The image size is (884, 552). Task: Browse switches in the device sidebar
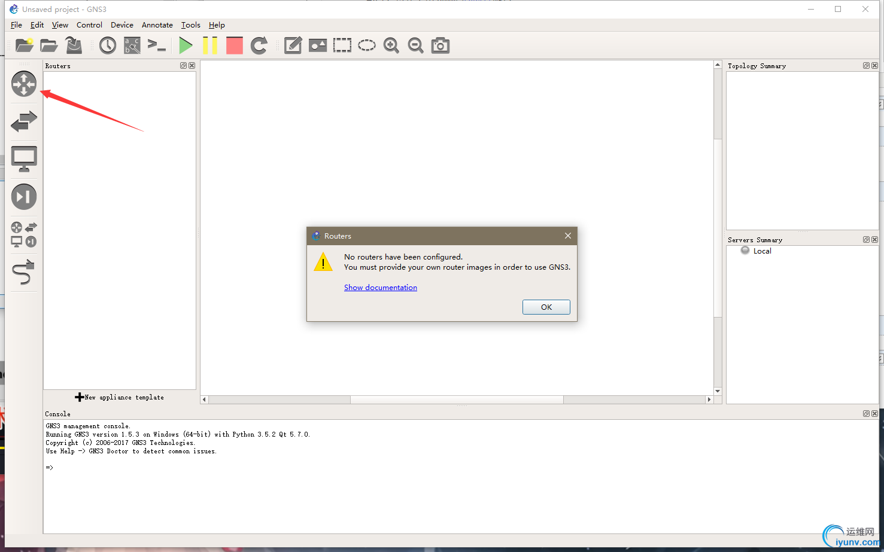point(24,121)
